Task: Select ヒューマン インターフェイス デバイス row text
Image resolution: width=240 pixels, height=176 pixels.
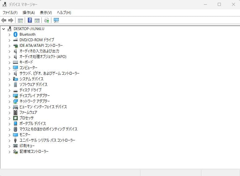Action: coord(43,107)
